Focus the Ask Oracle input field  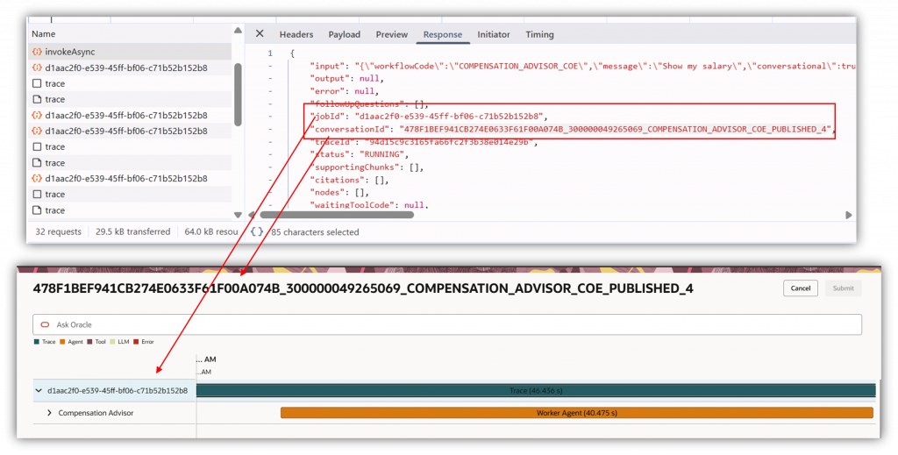[446, 324]
